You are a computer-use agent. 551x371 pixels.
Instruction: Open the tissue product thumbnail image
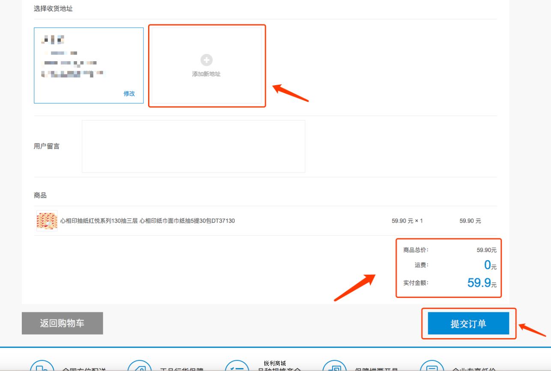(x=47, y=221)
